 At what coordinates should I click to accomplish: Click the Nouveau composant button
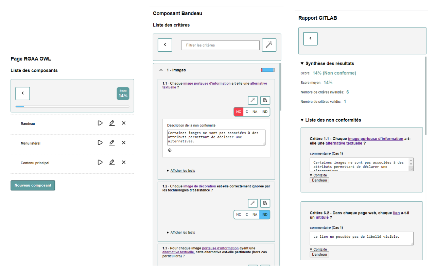33,185
